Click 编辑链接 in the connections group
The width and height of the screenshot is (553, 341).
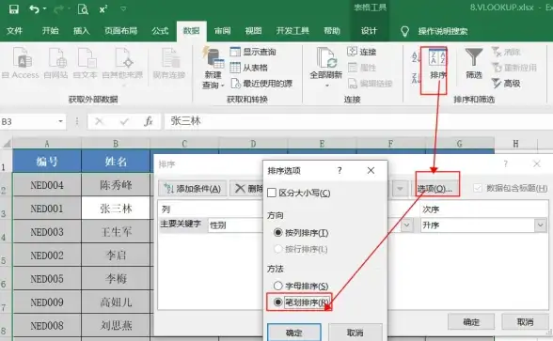coord(371,84)
